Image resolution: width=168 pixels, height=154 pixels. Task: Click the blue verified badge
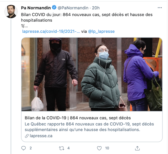[x=54, y=8]
